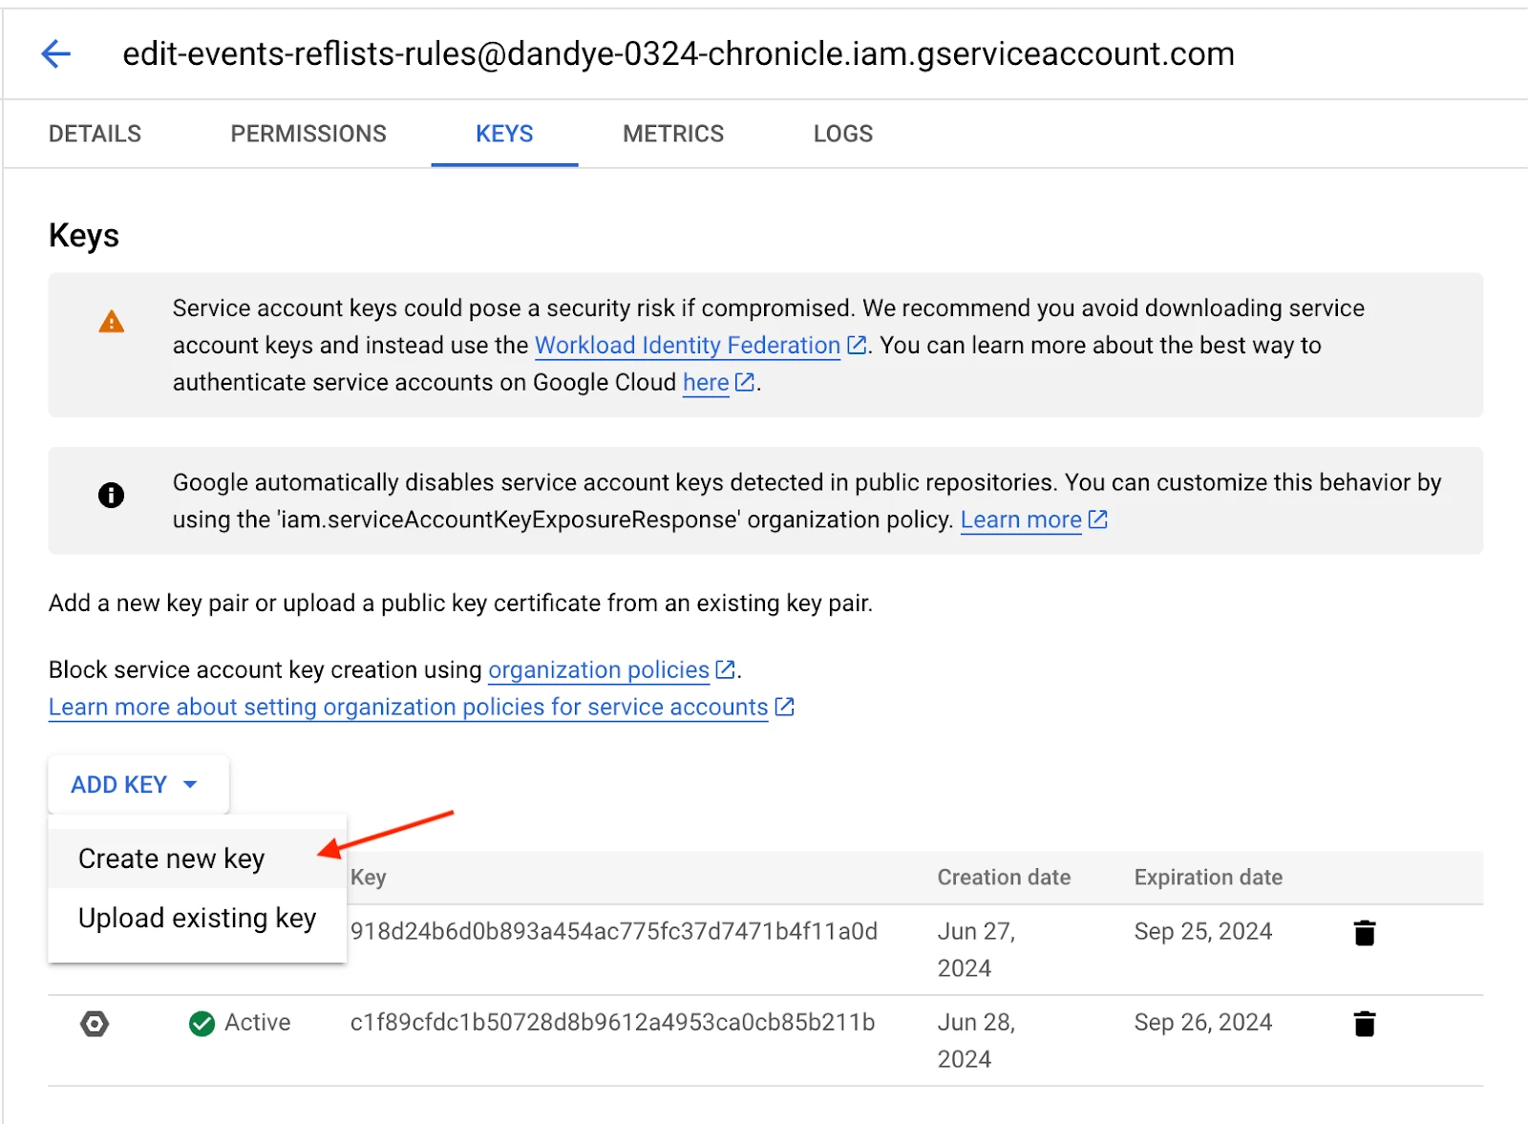Choose Upload existing key
1528x1124 pixels.
click(x=197, y=918)
